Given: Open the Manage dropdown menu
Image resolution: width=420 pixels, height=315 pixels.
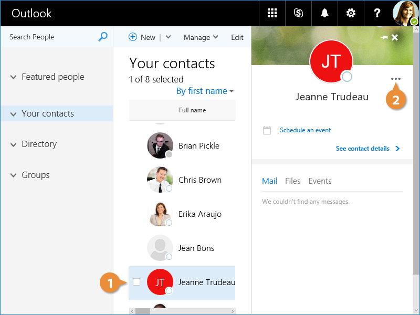Looking at the screenshot, I should [201, 37].
